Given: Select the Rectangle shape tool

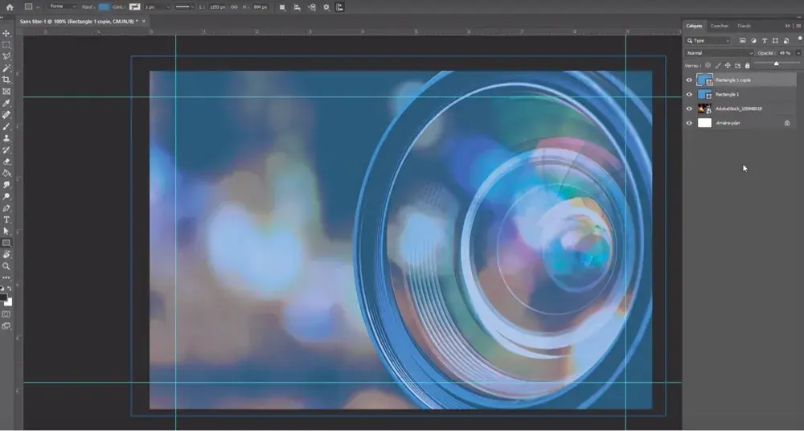Looking at the screenshot, I should click(6, 243).
